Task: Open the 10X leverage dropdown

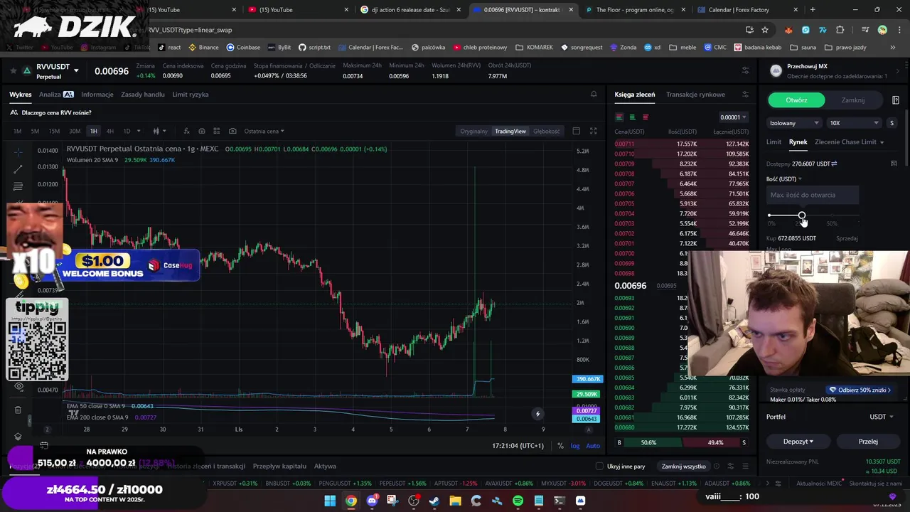Action: click(855, 123)
